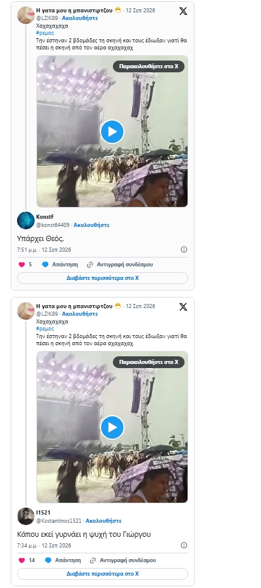Follow @konst64409 via Ακολουθήστε link
261x588 pixels.
click(x=92, y=225)
